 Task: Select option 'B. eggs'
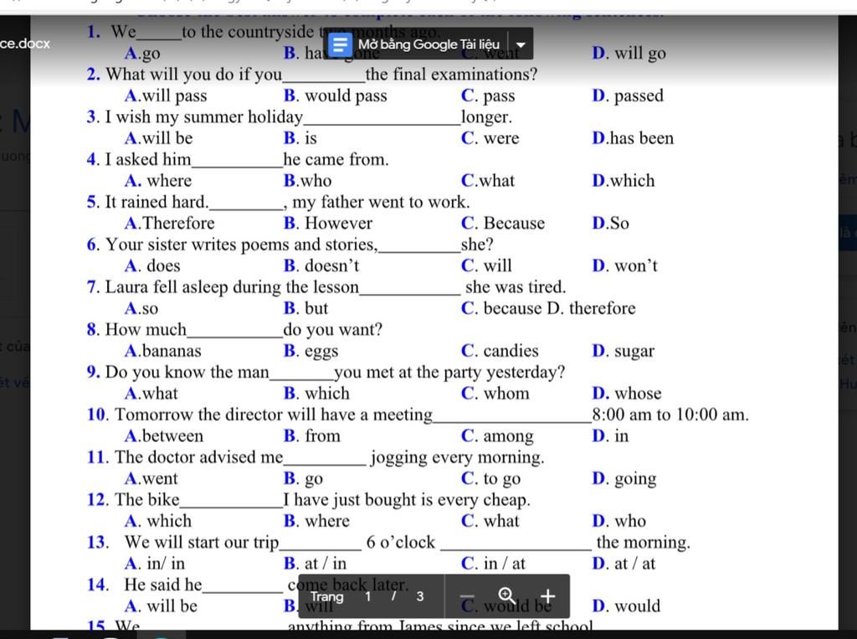coord(311,351)
